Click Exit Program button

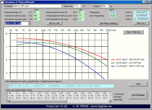point(138,95)
